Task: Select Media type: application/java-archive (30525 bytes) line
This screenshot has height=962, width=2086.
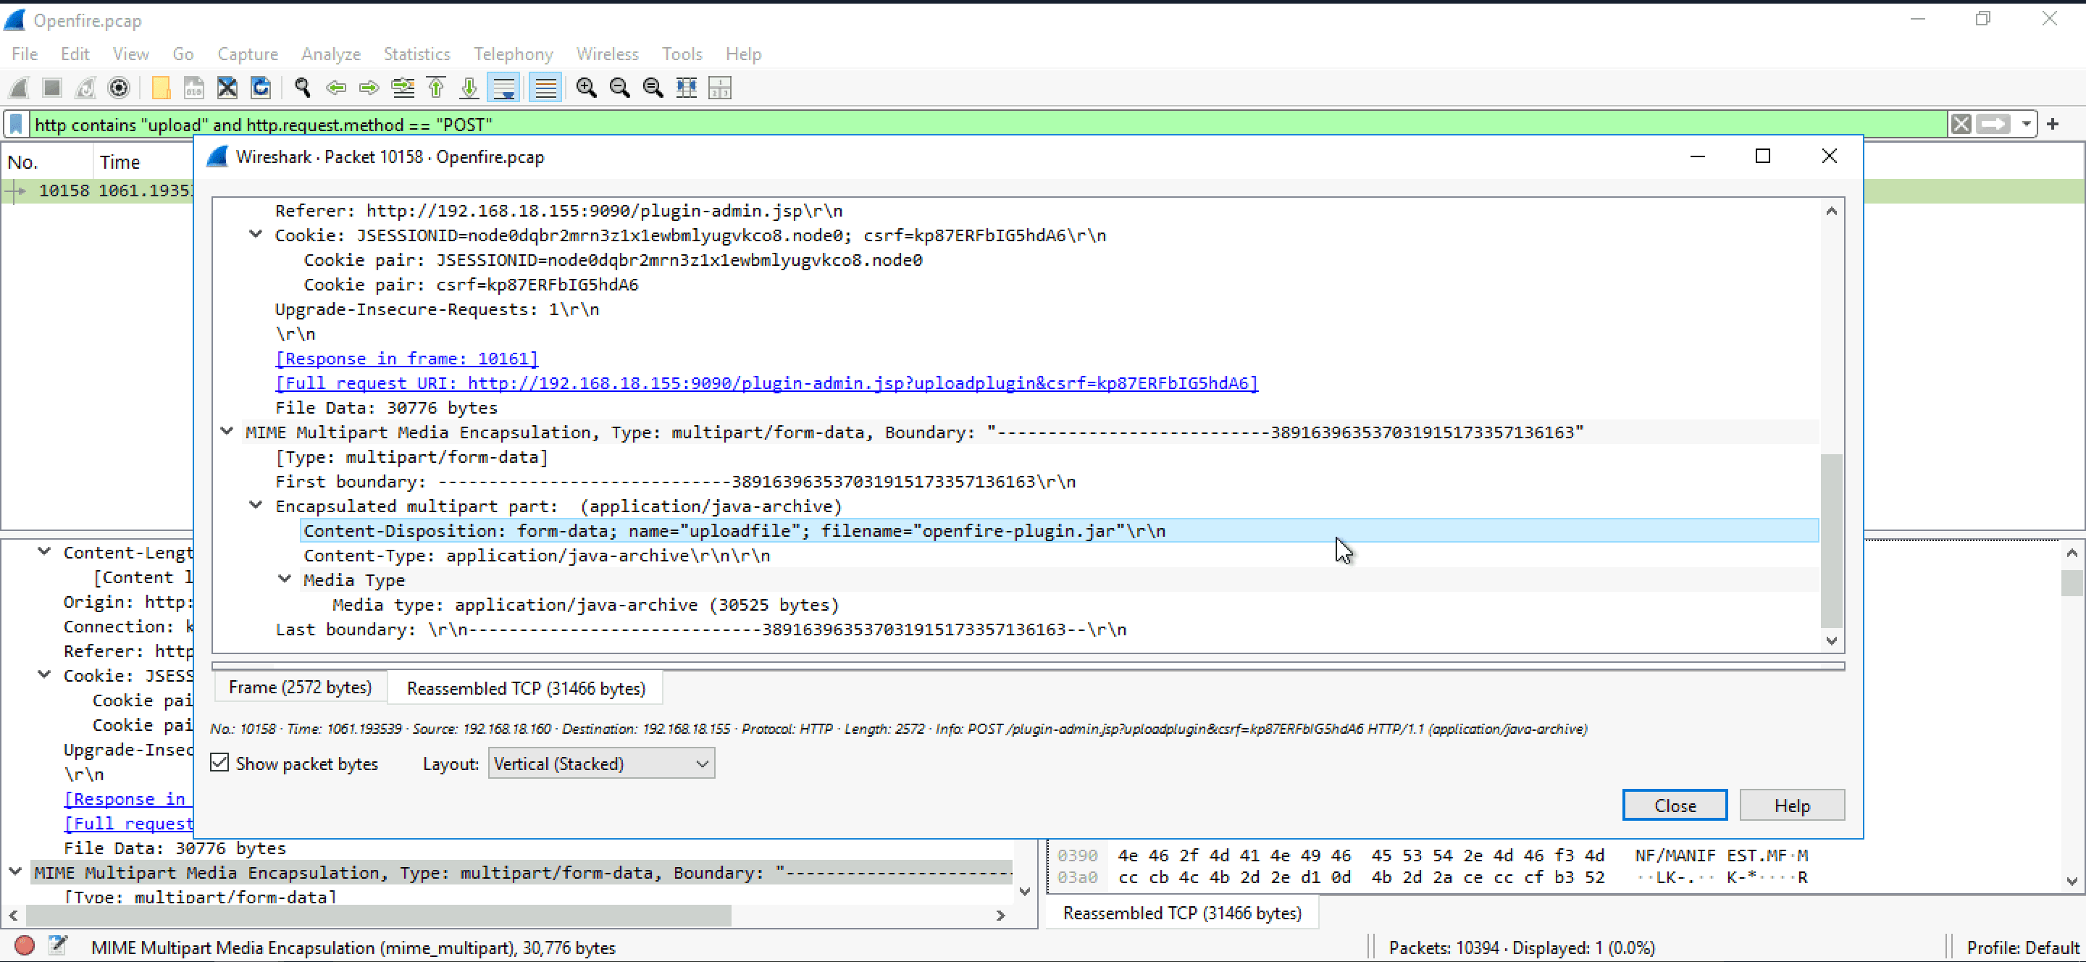Action: (585, 605)
